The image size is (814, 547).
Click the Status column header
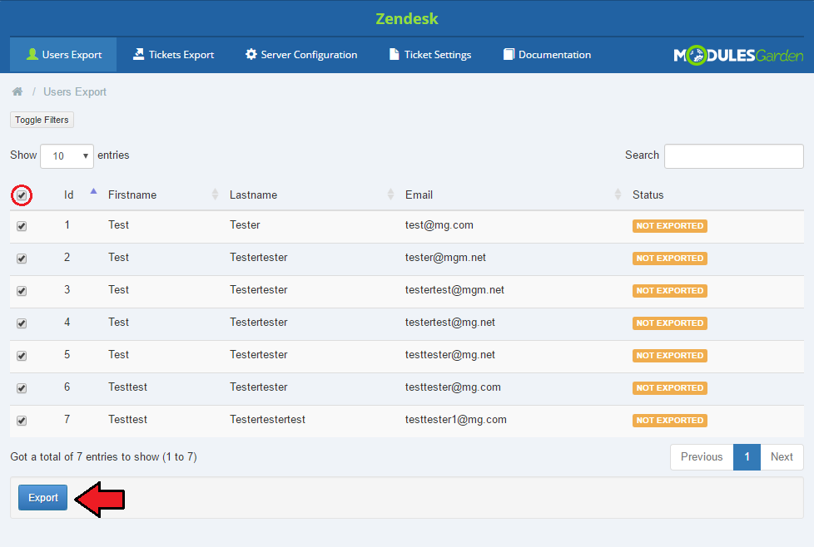coord(648,195)
